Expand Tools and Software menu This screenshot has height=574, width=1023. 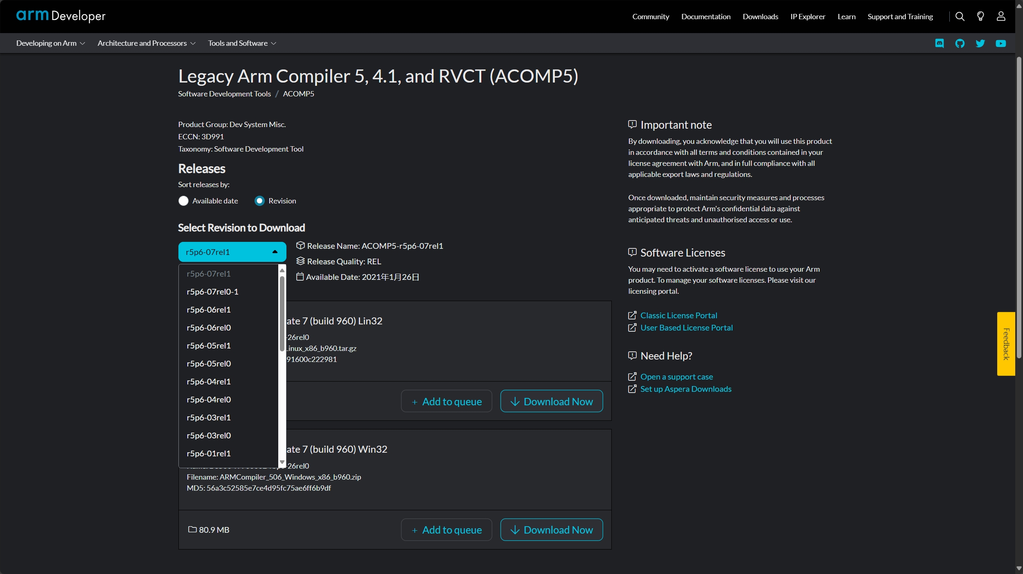click(242, 43)
